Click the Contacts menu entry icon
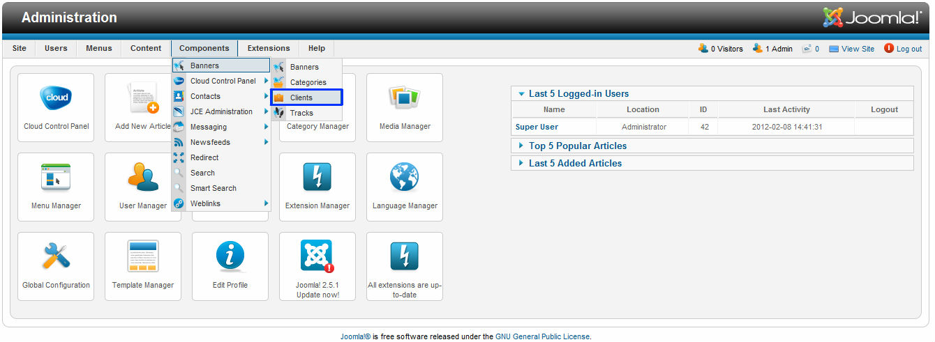 (179, 96)
